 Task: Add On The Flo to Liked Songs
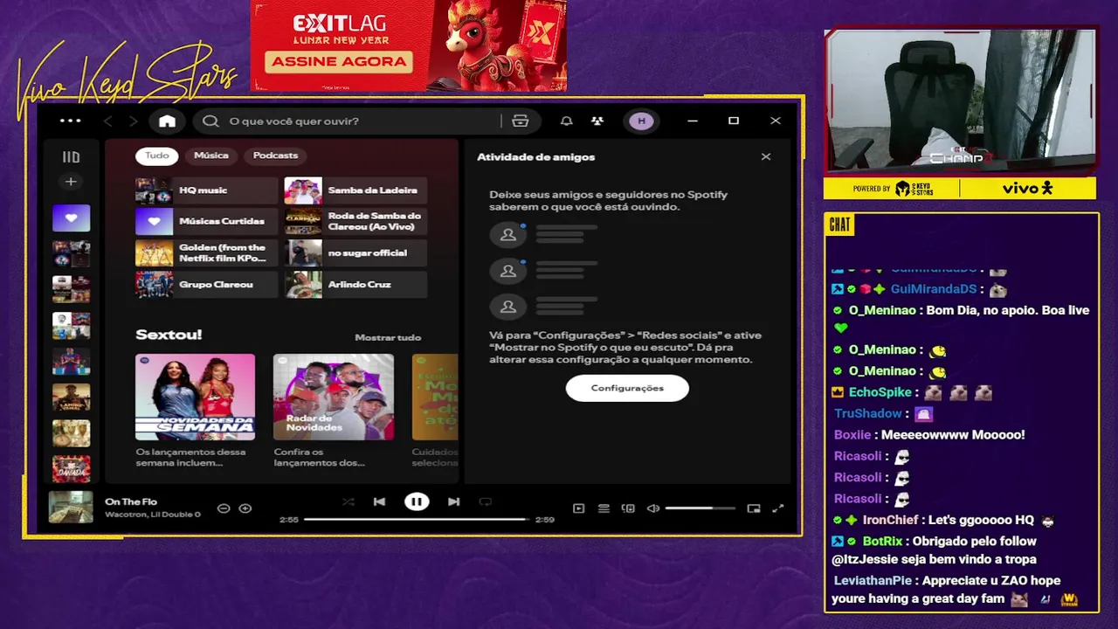(x=245, y=508)
